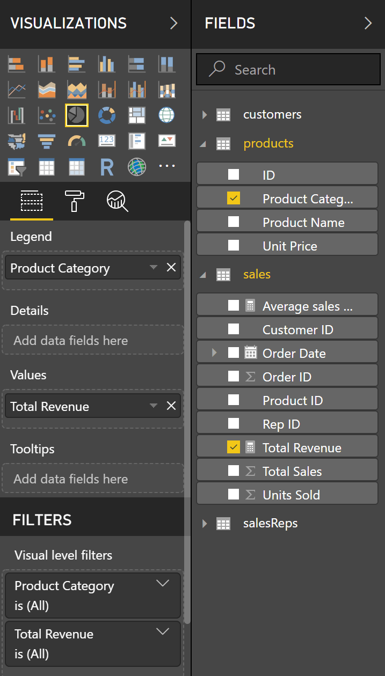This screenshot has height=676, width=385.
Task: Select the donut chart visualization
Action: (107, 115)
